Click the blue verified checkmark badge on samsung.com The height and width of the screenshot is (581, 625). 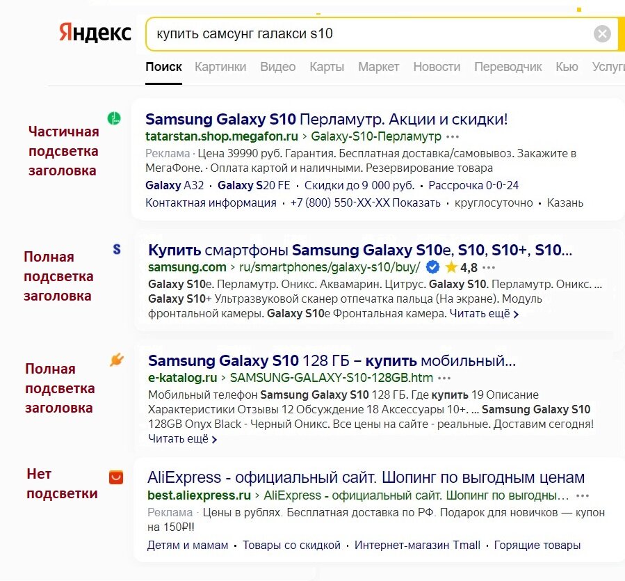pos(432,267)
